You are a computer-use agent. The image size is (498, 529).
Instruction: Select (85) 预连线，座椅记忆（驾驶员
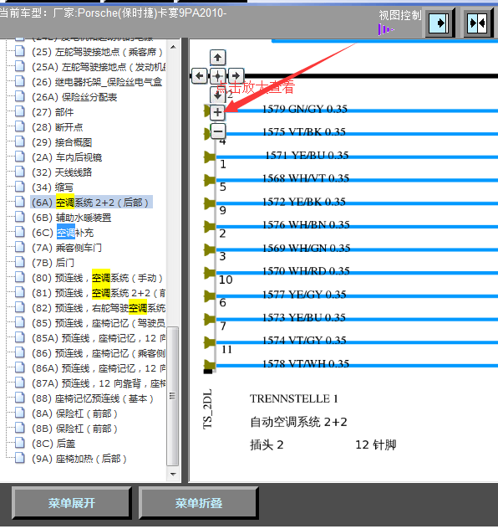click(99, 323)
